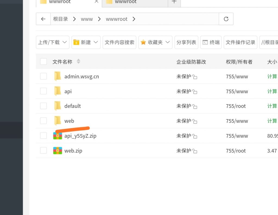Refresh the file list with reload icon

(x=226, y=19)
